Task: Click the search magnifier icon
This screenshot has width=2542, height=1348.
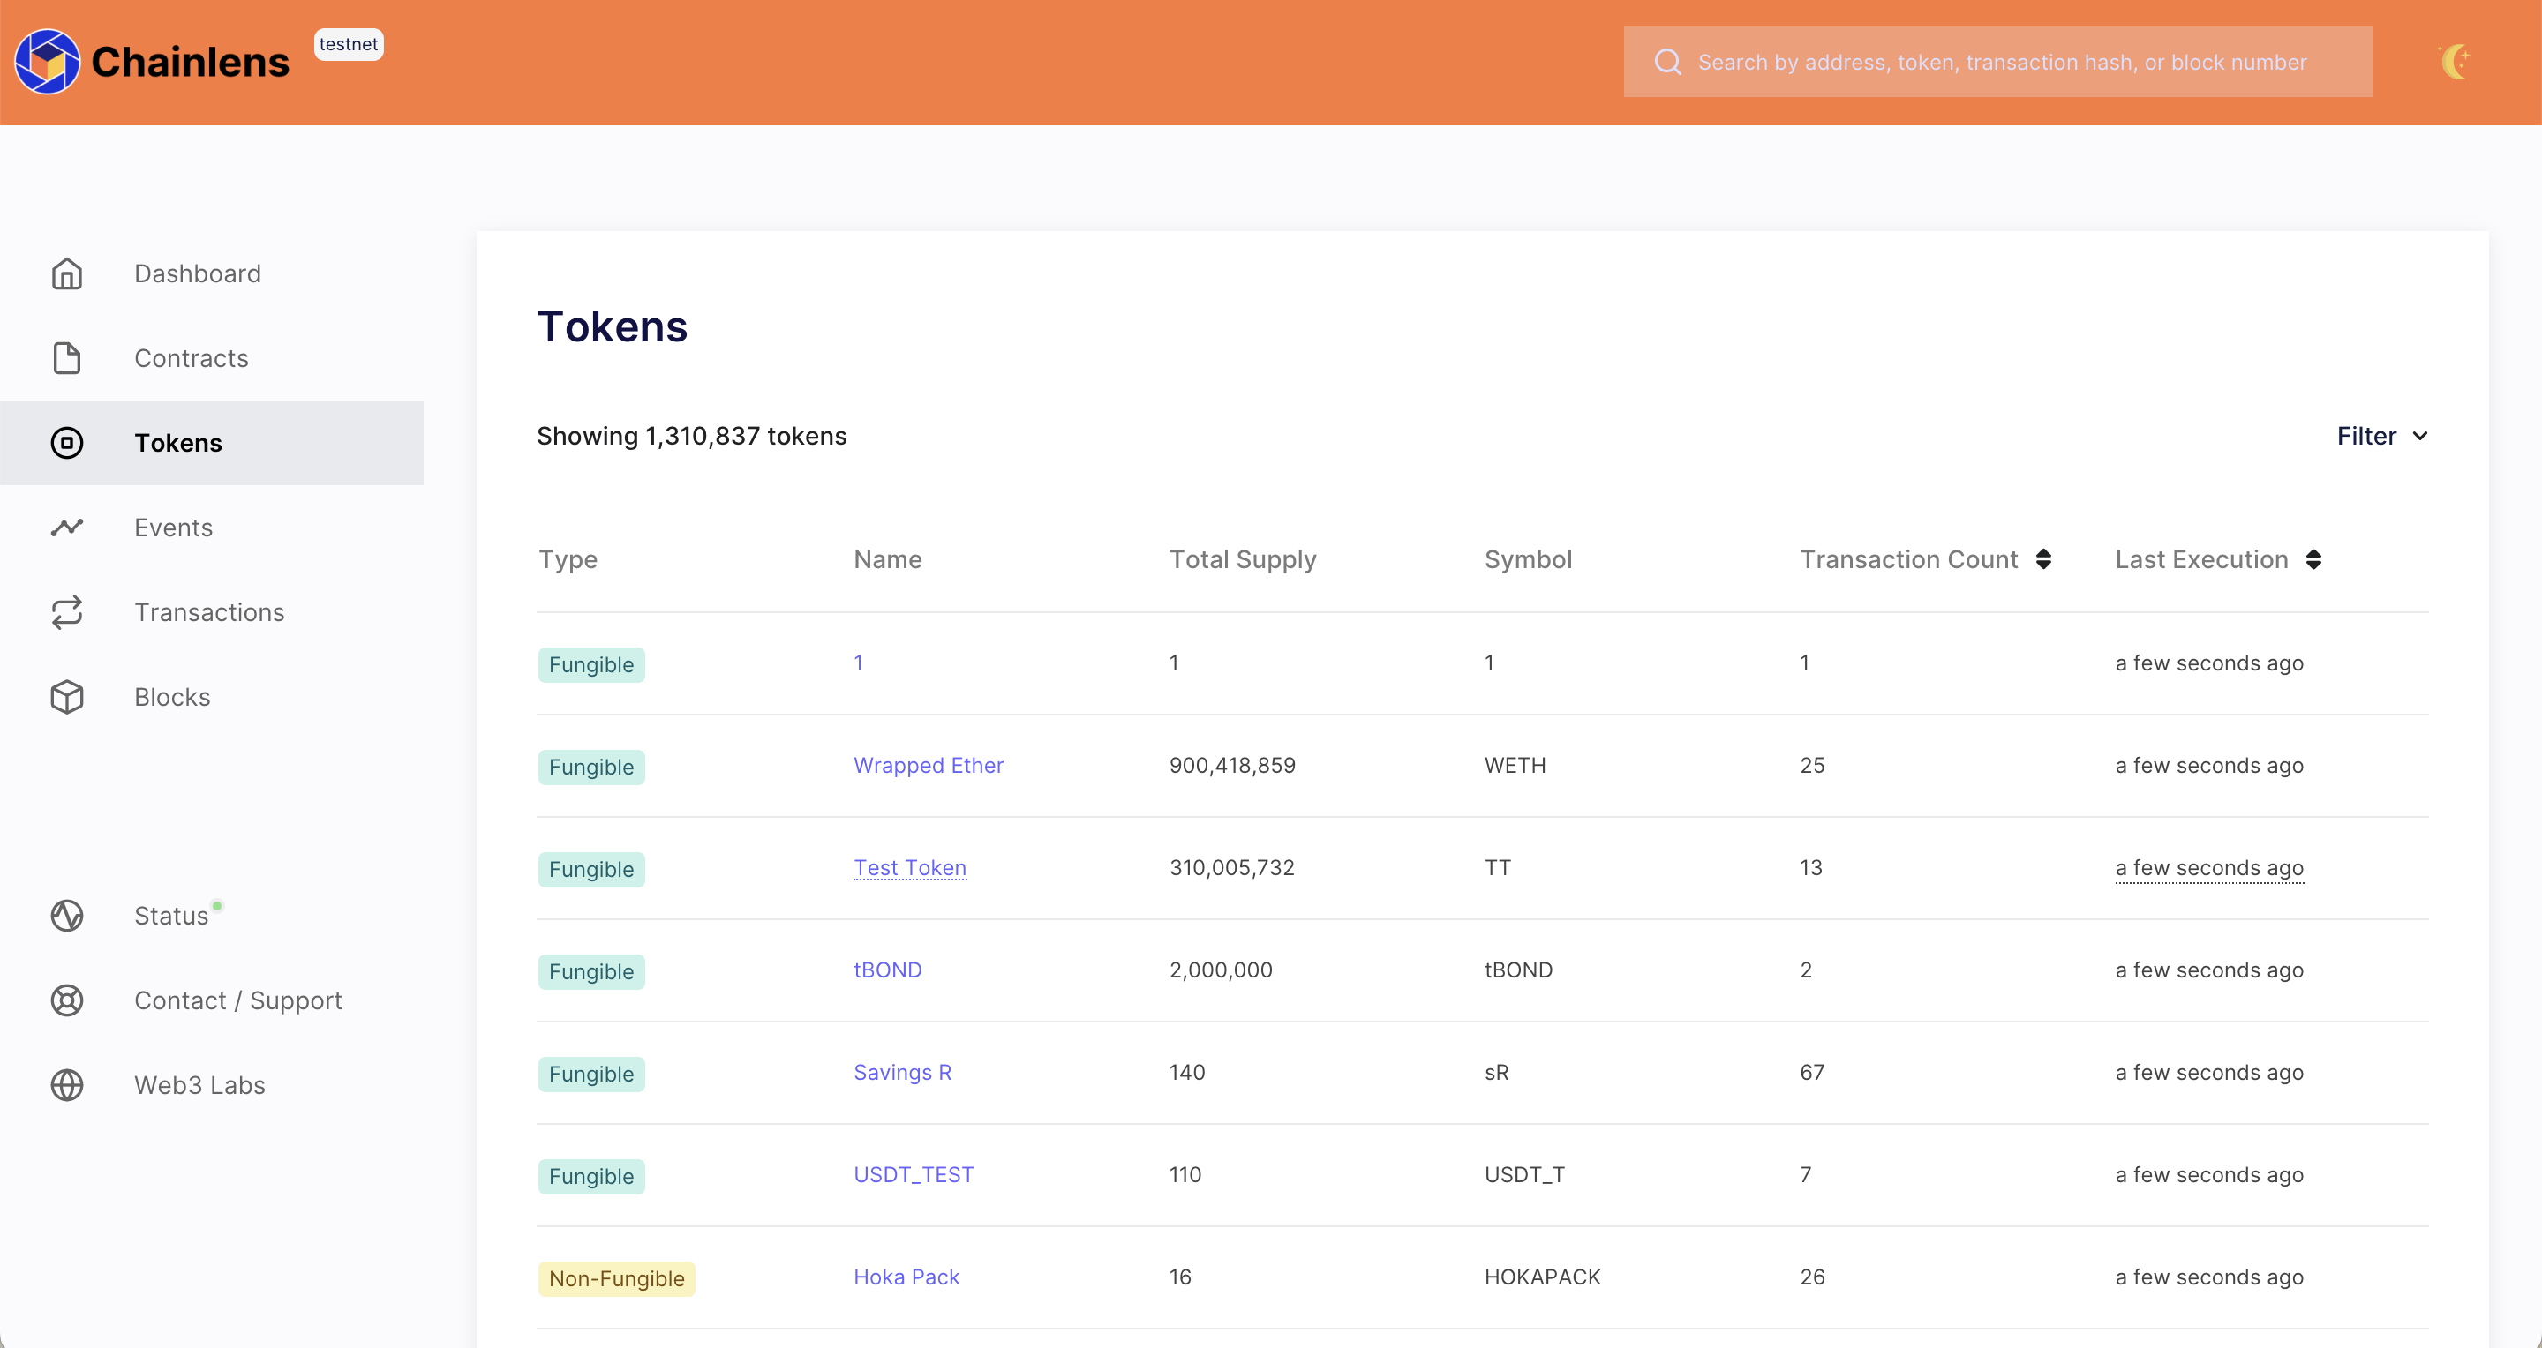Action: click(x=1667, y=62)
